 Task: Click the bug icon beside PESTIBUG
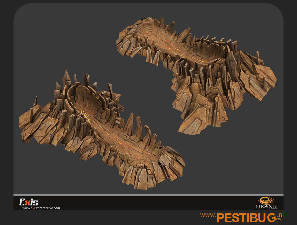click(x=278, y=220)
